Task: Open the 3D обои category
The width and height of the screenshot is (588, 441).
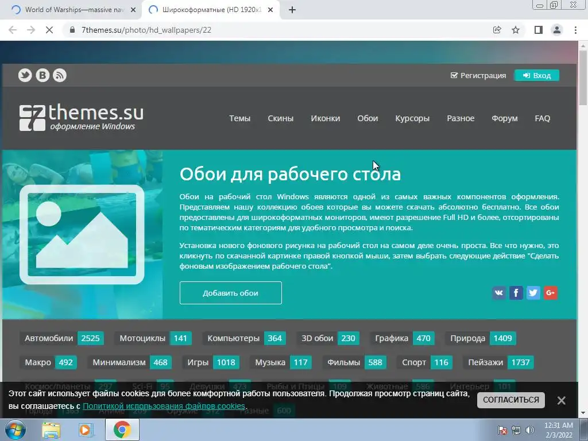Action: (x=328, y=338)
